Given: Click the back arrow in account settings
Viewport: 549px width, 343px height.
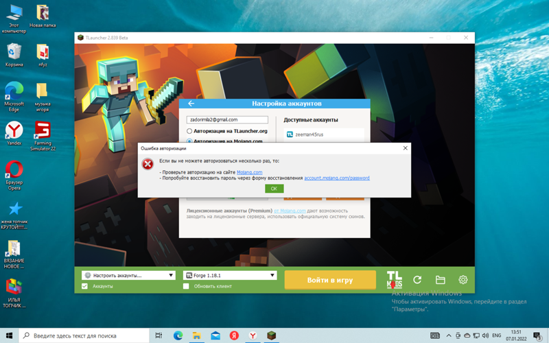Looking at the screenshot, I should coord(191,104).
